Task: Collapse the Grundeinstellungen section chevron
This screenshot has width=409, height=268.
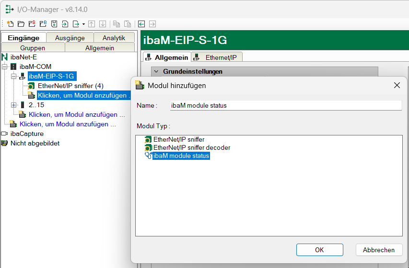Action: 156,71
